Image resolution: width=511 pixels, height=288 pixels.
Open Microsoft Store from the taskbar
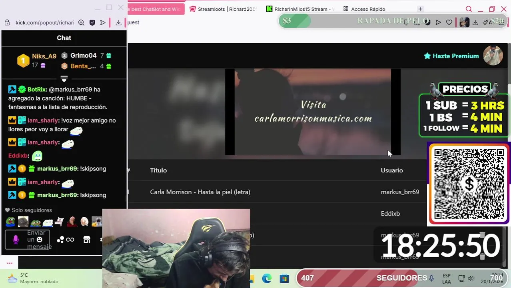point(284,278)
